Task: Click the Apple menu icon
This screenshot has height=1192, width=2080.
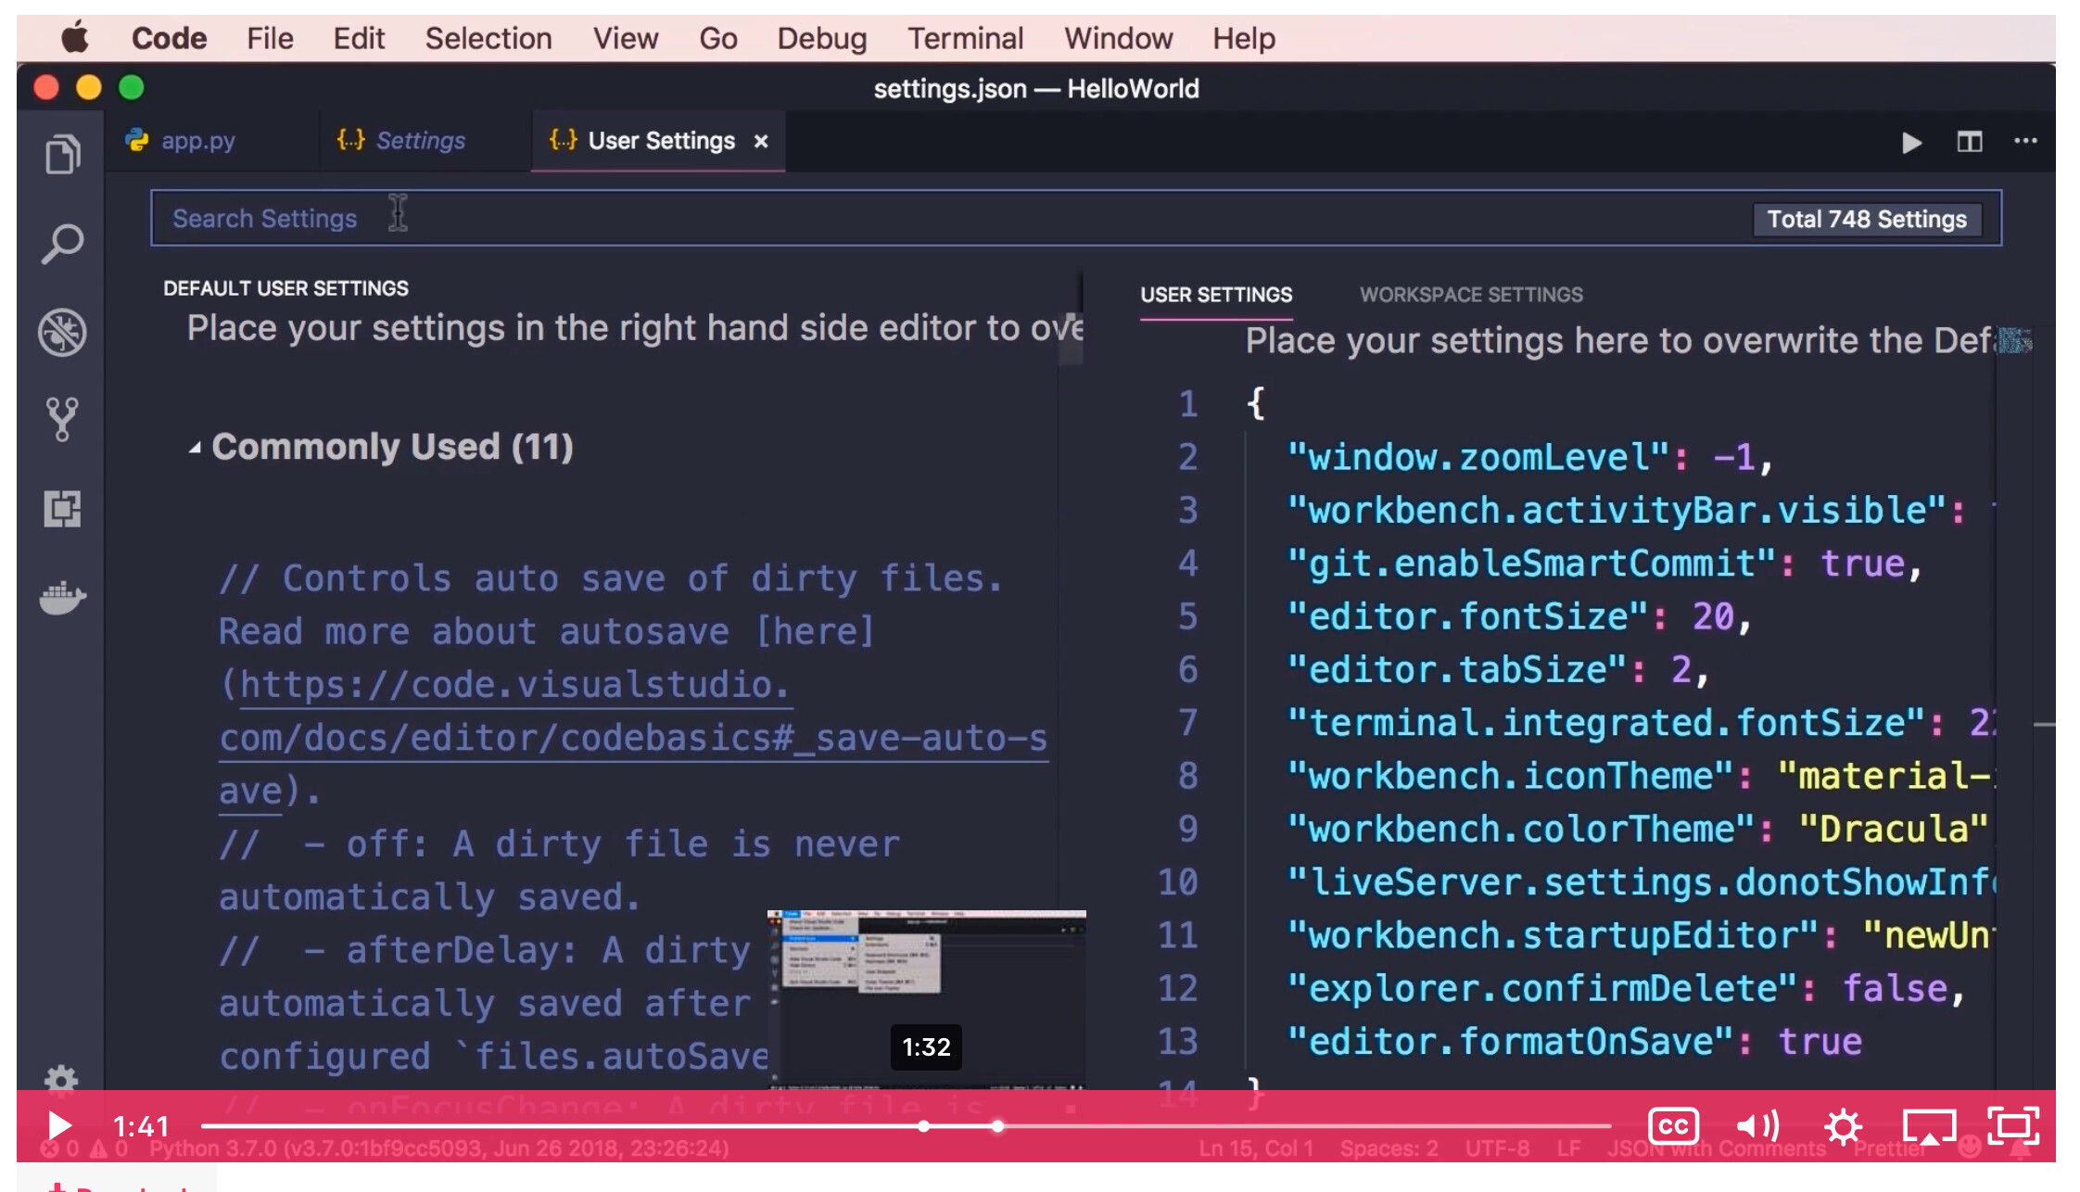Action: click(x=75, y=38)
